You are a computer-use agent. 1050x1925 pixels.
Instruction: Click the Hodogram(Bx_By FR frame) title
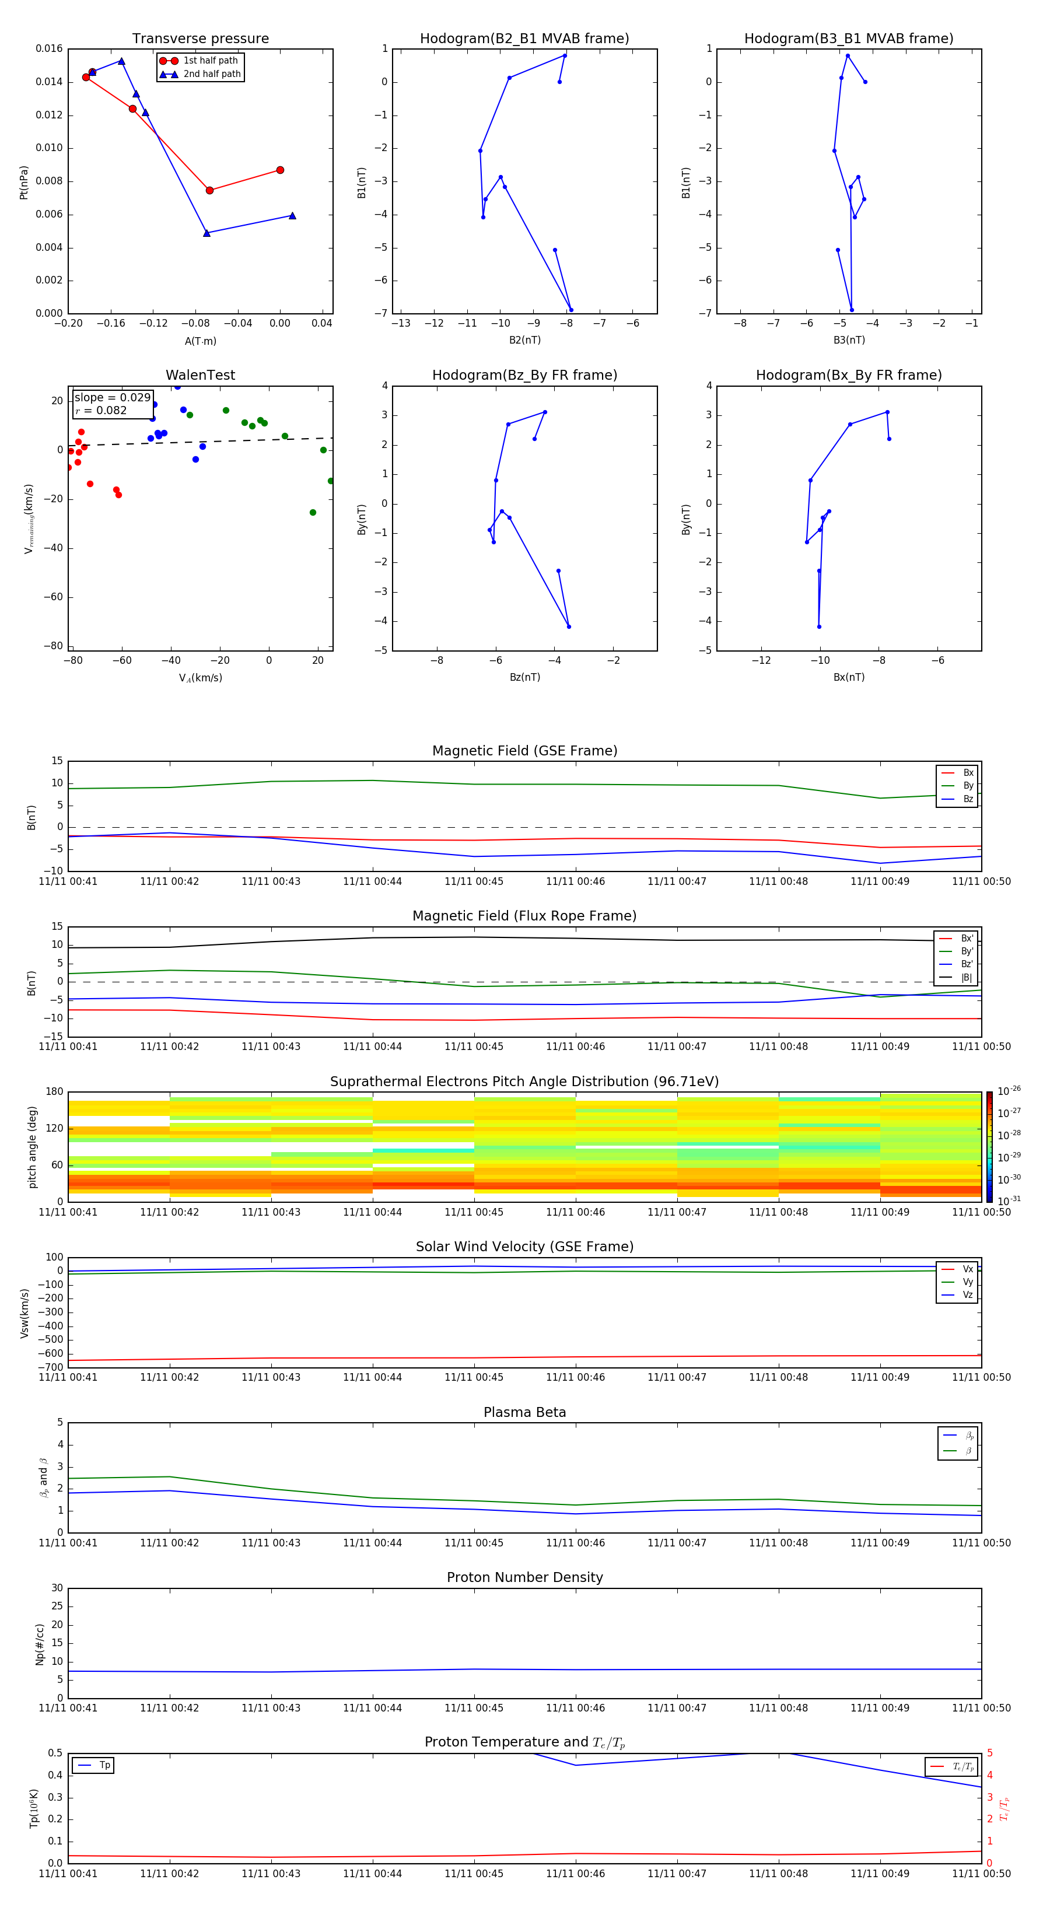click(x=849, y=375)
